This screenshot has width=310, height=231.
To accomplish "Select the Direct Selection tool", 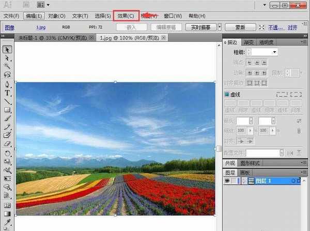I will (8, 57).
